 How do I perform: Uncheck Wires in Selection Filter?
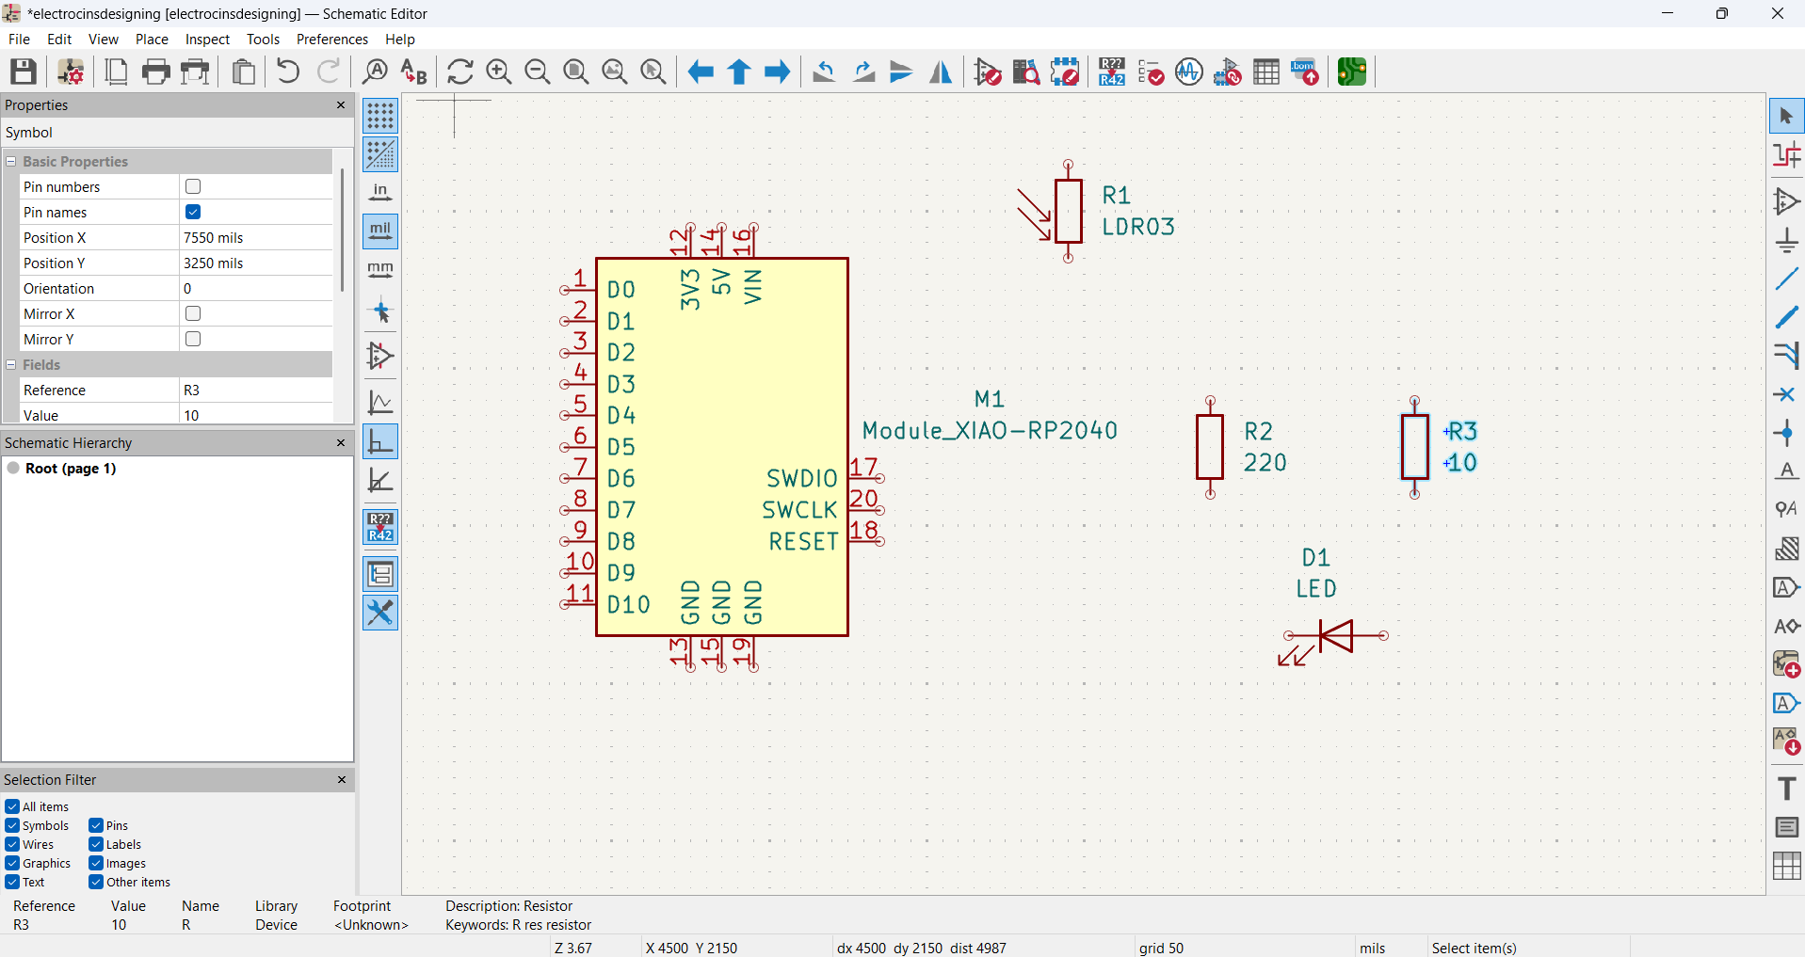coord(12,844)
